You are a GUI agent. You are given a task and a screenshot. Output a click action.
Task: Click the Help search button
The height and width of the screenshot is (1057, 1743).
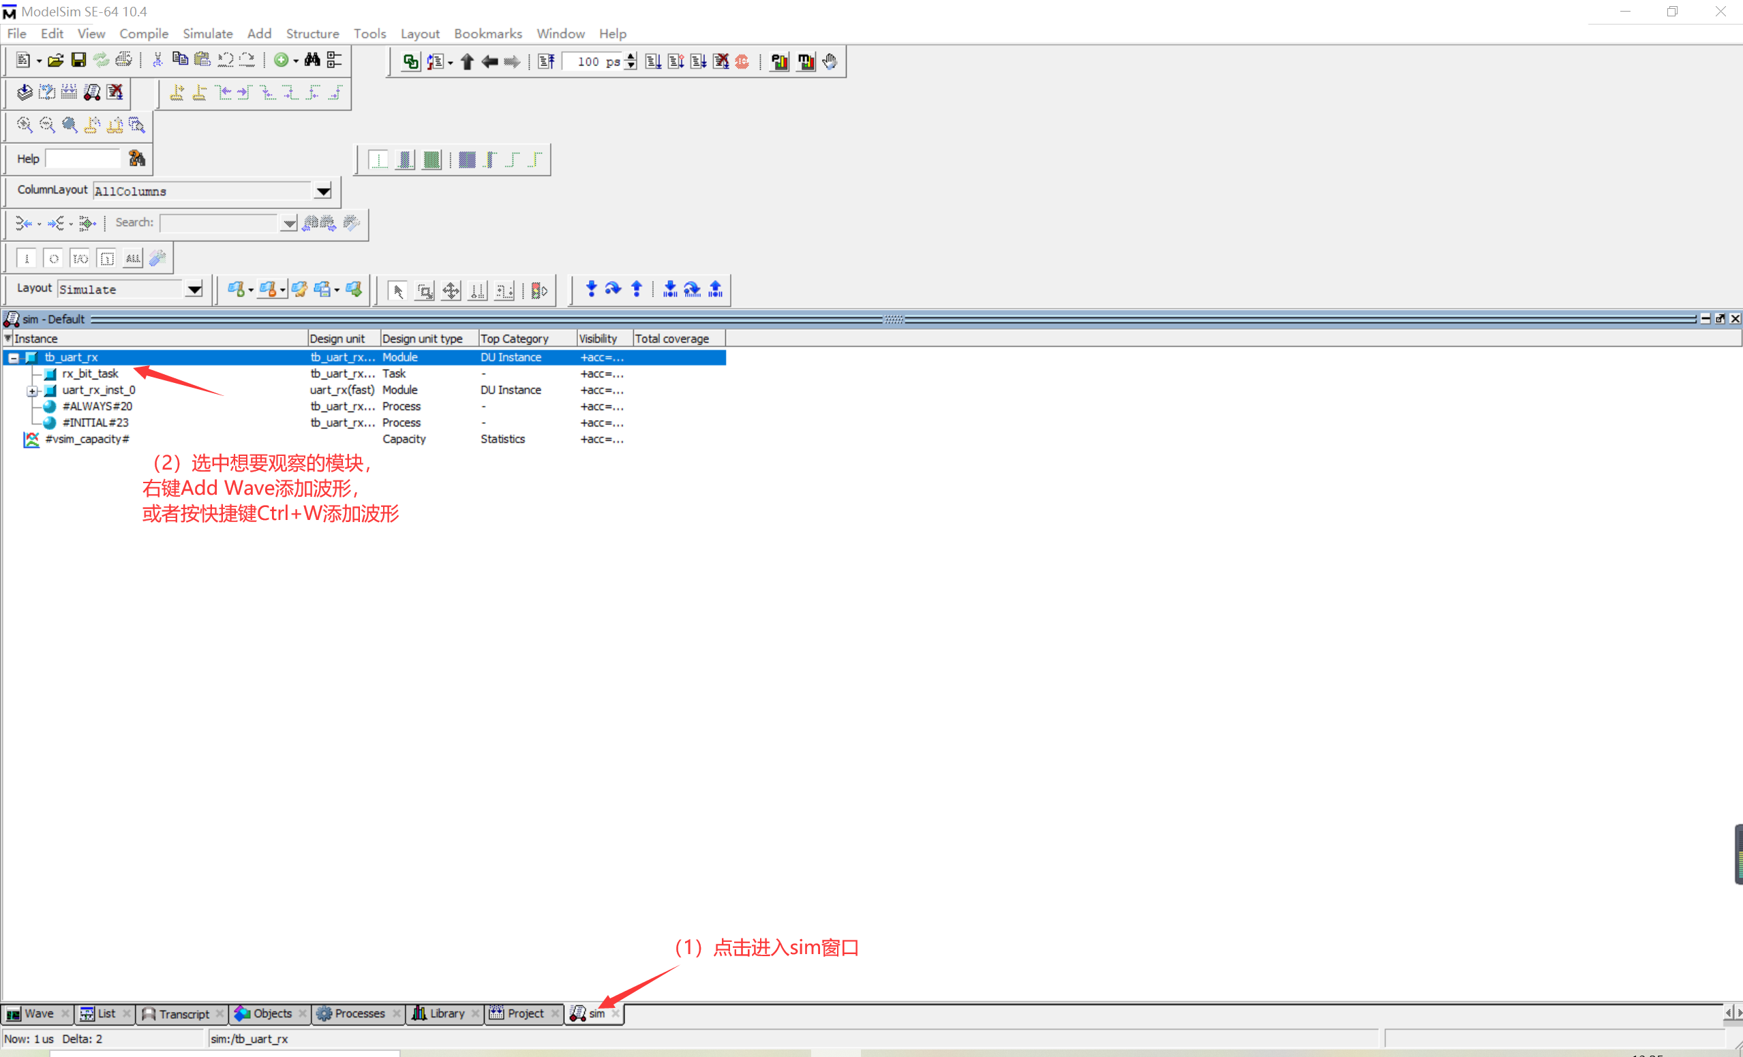click(137, 157)
